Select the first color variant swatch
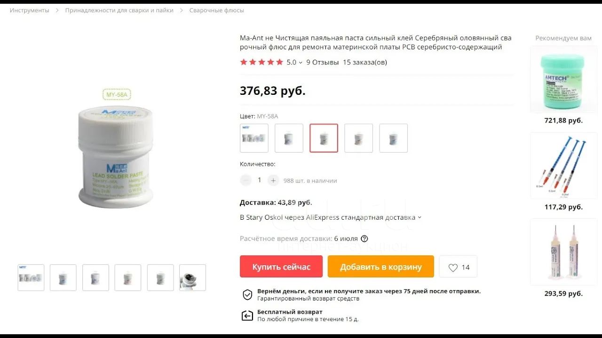602x338 pixels. pos(254,138)
